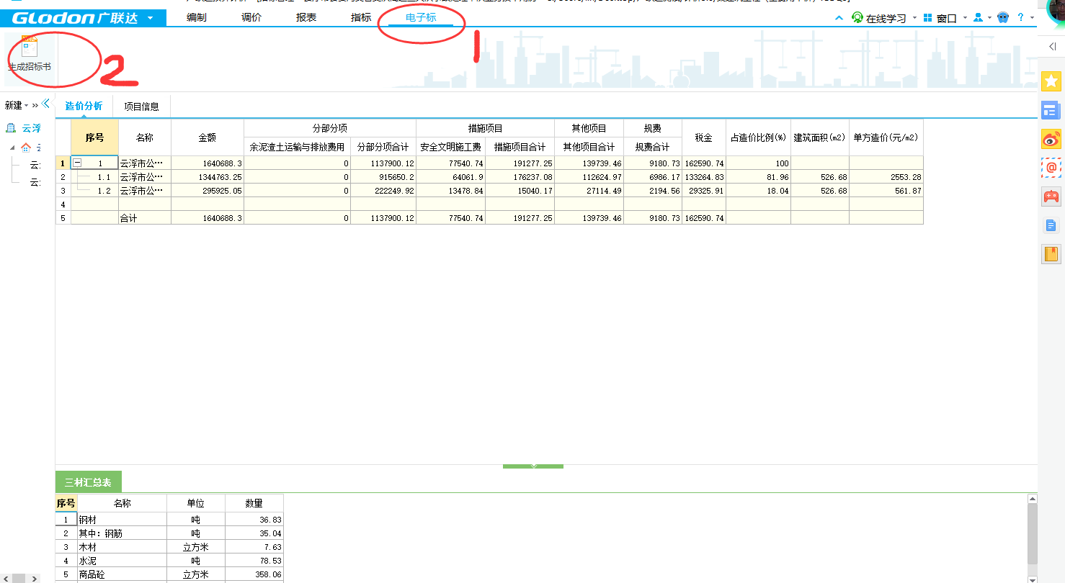
Task: Open the blue news panel sidebar icon
Action: [x=1051, y=110]
